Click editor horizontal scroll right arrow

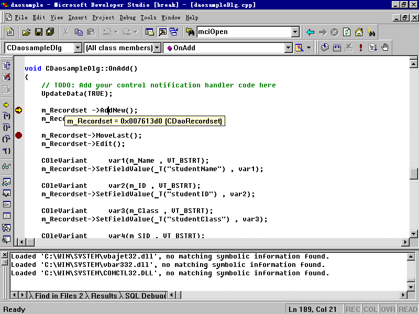point(405,242)
